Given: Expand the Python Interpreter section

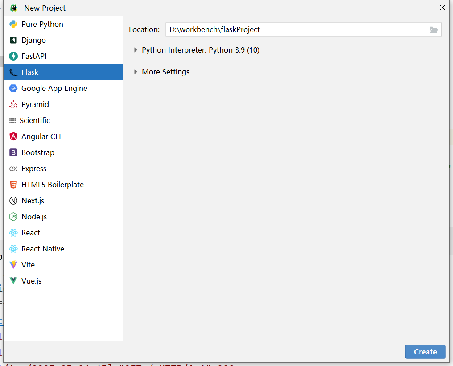Looking at the screenshot, I should pos(136,50).
